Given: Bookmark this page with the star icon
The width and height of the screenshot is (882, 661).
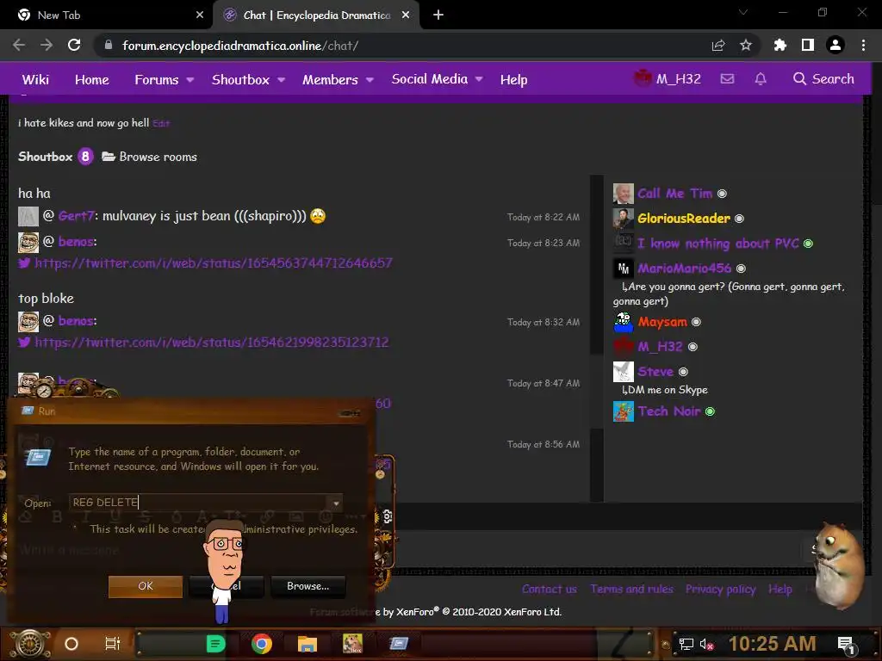Looking at the screenshot, I should coord(746,45).
